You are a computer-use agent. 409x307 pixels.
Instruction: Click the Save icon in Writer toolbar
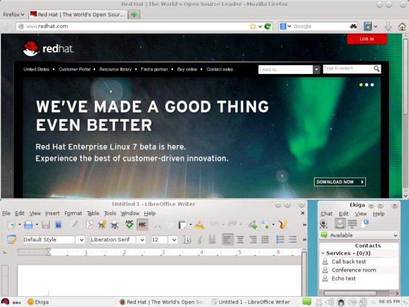click(46, 225)
